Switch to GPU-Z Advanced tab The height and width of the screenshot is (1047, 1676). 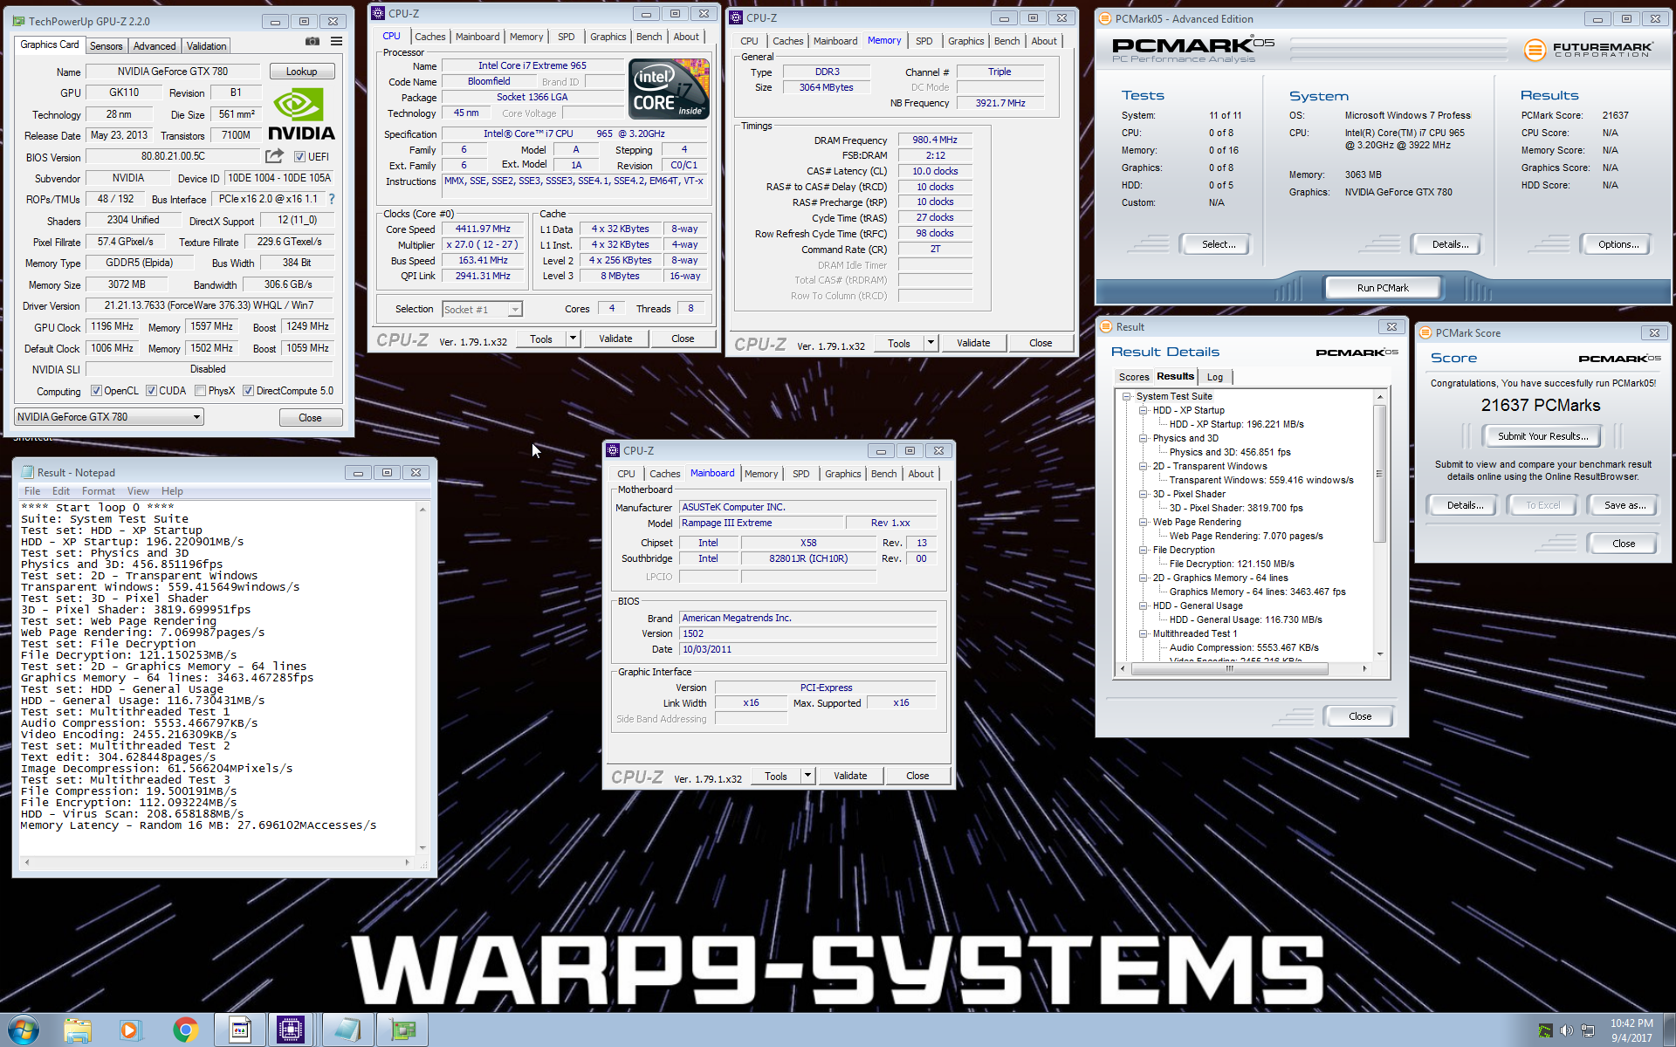click(x=155, y=46)
